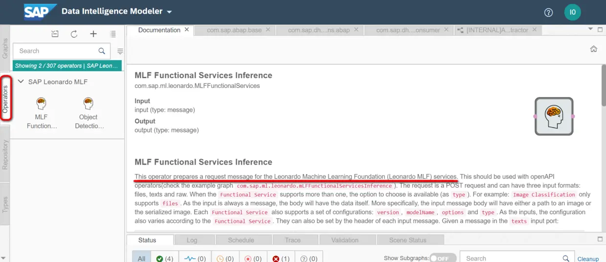Open the operators filter icon beside search
606x262 pixels.
coord(120,51)
